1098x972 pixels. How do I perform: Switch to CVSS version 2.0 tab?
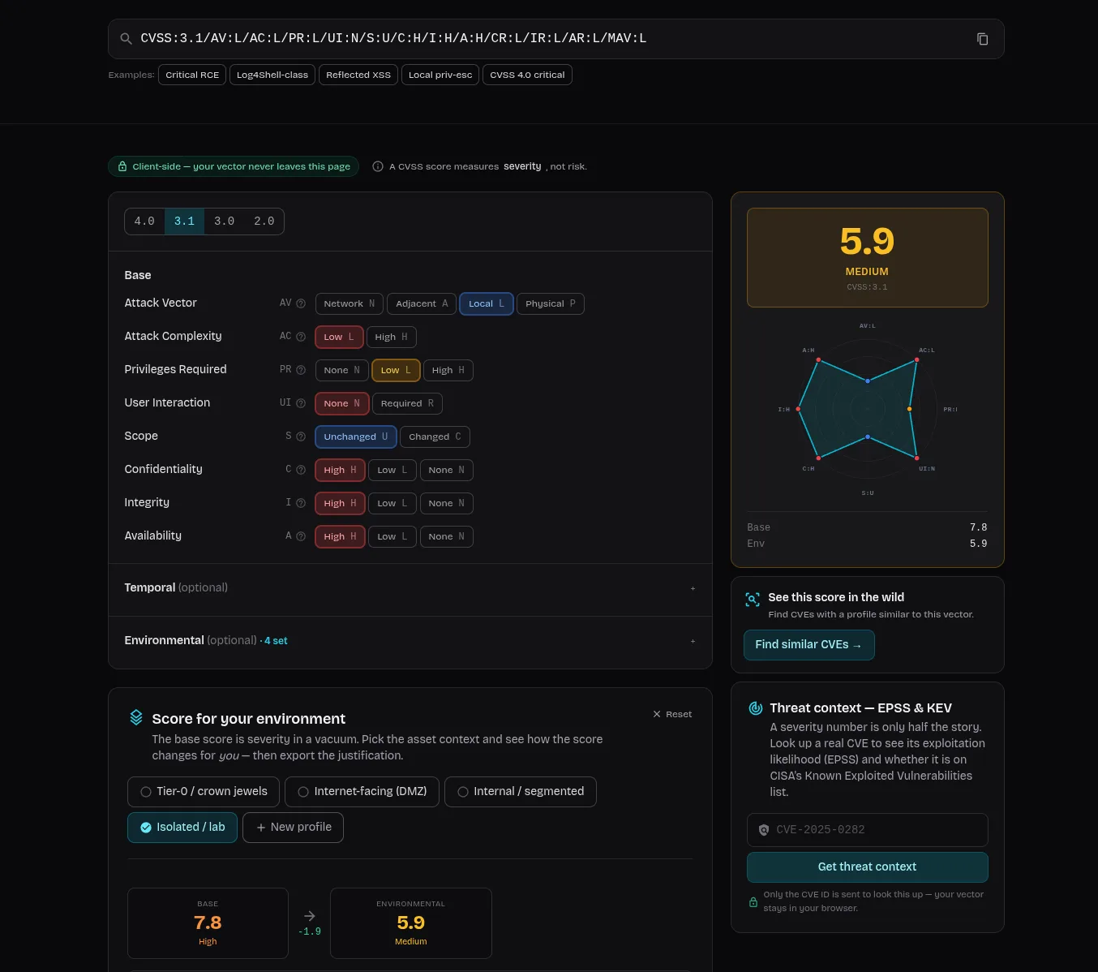tap(264, 221)
